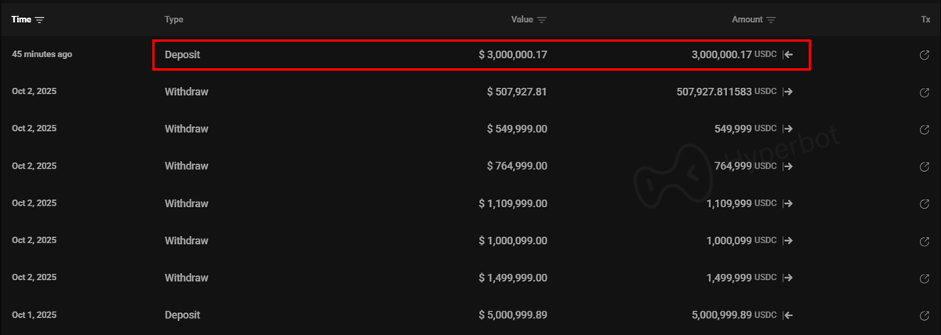This screenshot has width=941, height=335.
Task: Open transaction link for the 3,000,000.17 deposit
Action: click(x=925, y=55)
